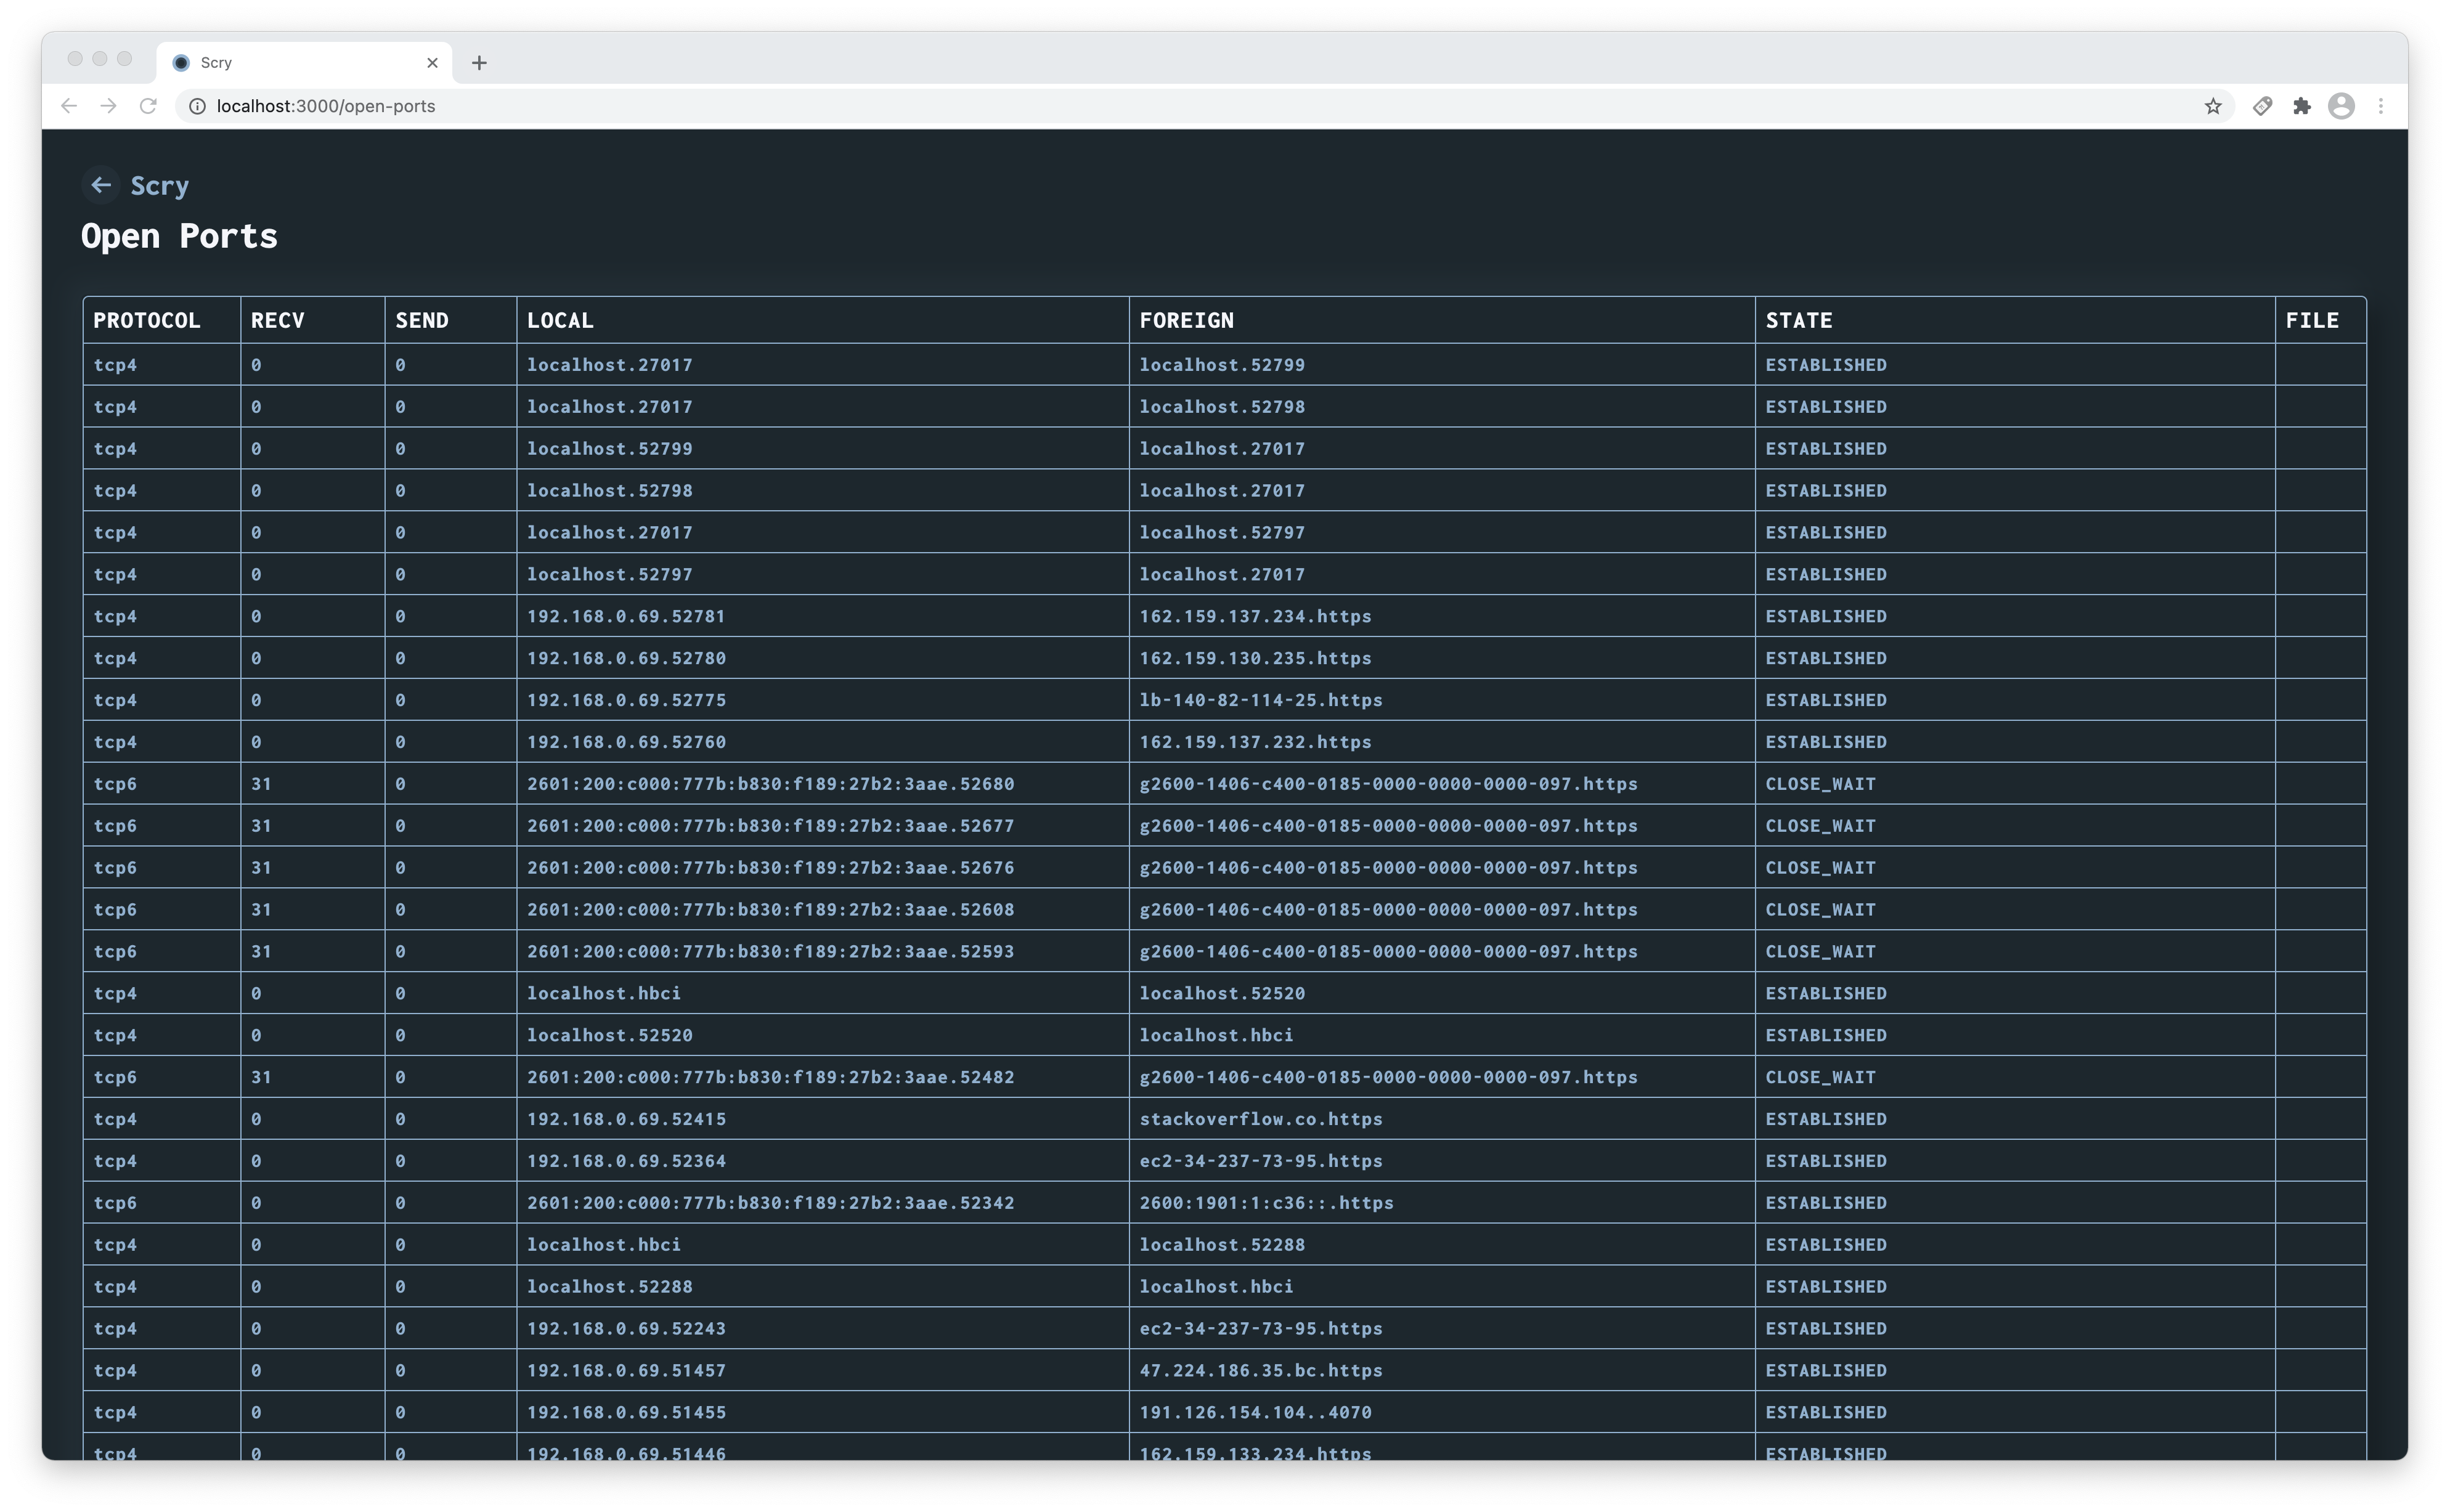Click the stackoverflow.co.https foreign address cell
2450x1512 pixels.
point(1260,1119)
